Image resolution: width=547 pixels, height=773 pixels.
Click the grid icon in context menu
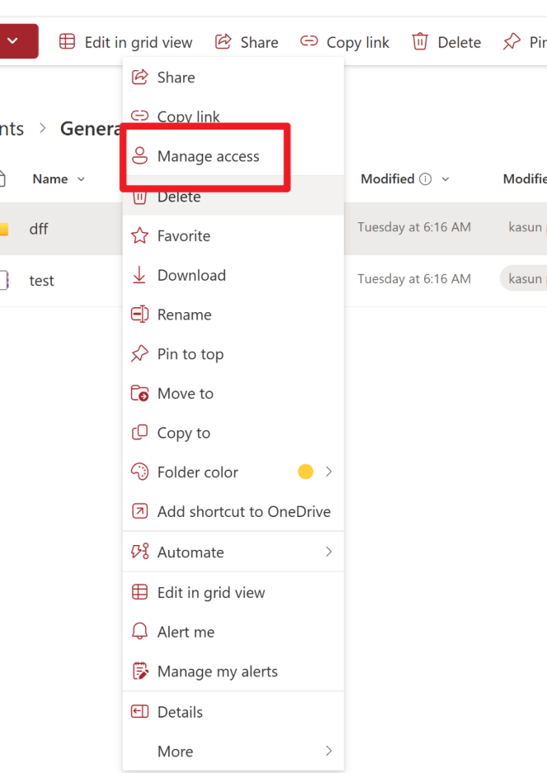pos(139,591)
